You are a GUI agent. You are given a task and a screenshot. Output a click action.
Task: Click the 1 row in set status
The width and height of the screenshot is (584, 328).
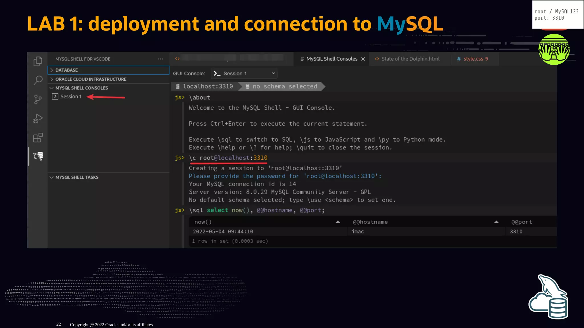click(230, 241)
